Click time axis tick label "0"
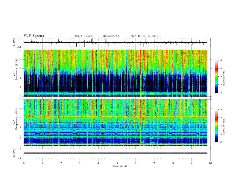Viewport: 237px width, 183px height. click(x=24, y=163)
